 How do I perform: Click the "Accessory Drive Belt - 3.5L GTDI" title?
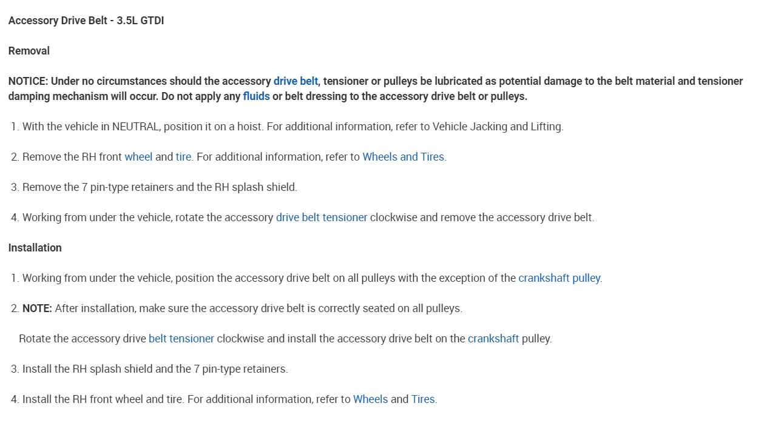tap(86, 21)
